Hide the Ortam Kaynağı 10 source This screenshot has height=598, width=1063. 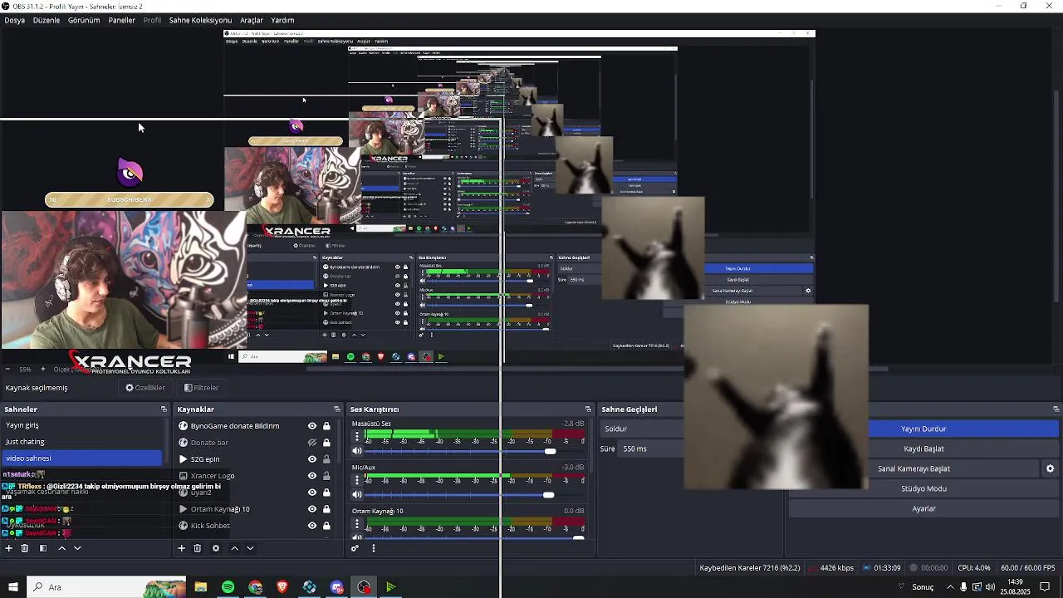pyautogui.click(x=312, y=509)
